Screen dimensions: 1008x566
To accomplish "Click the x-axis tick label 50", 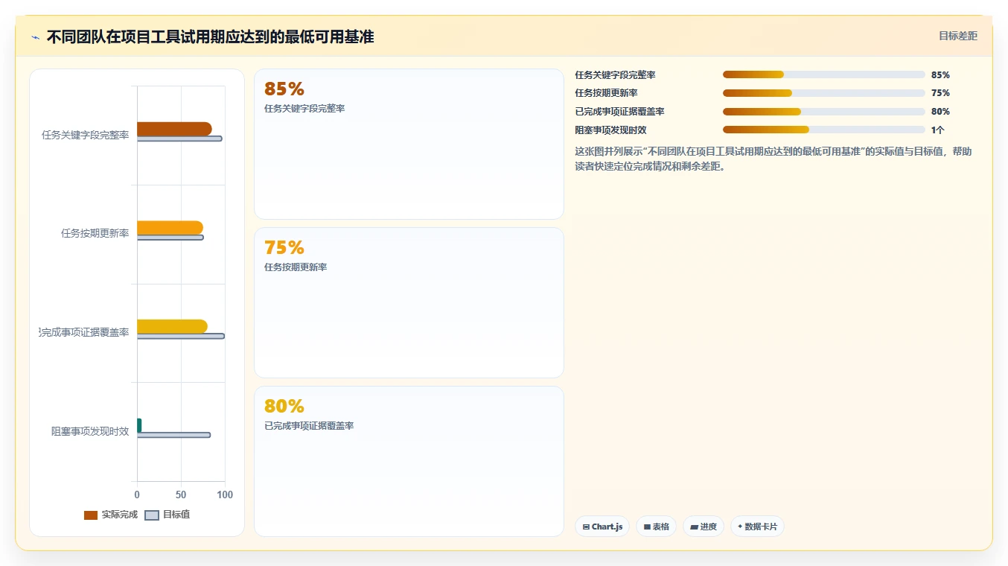I will (181, 495).
